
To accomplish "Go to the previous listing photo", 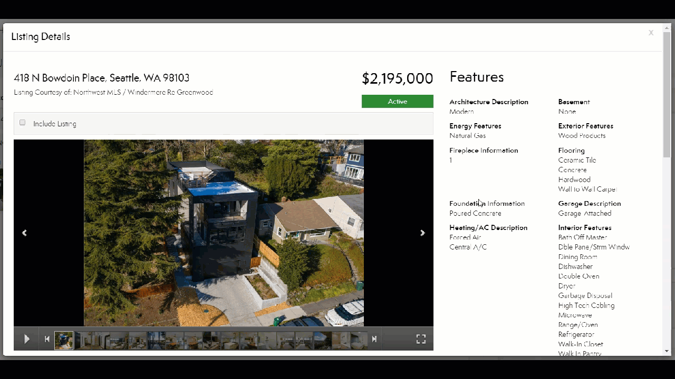I will point(24,233).
